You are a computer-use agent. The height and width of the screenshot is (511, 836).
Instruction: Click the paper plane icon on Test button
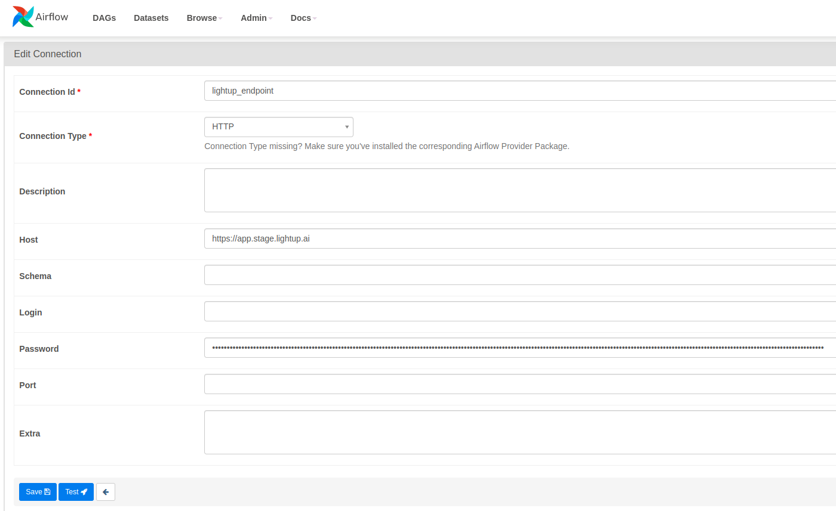[84, 491]
